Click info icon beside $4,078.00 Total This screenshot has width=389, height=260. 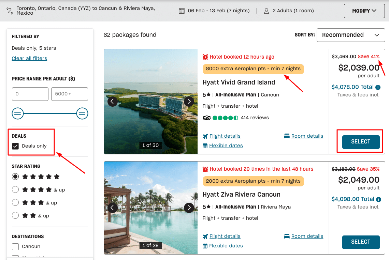[377, 87]
